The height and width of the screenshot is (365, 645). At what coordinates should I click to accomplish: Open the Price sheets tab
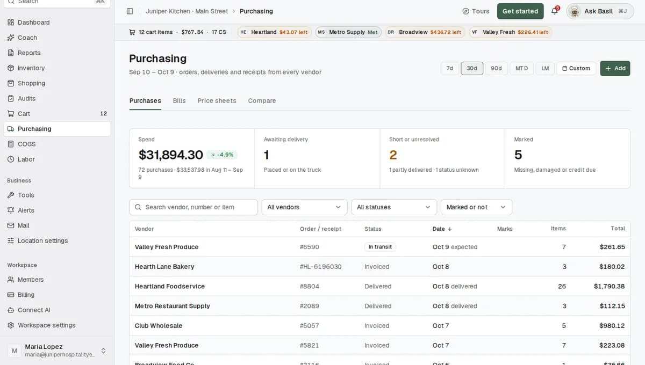[217, 101]
